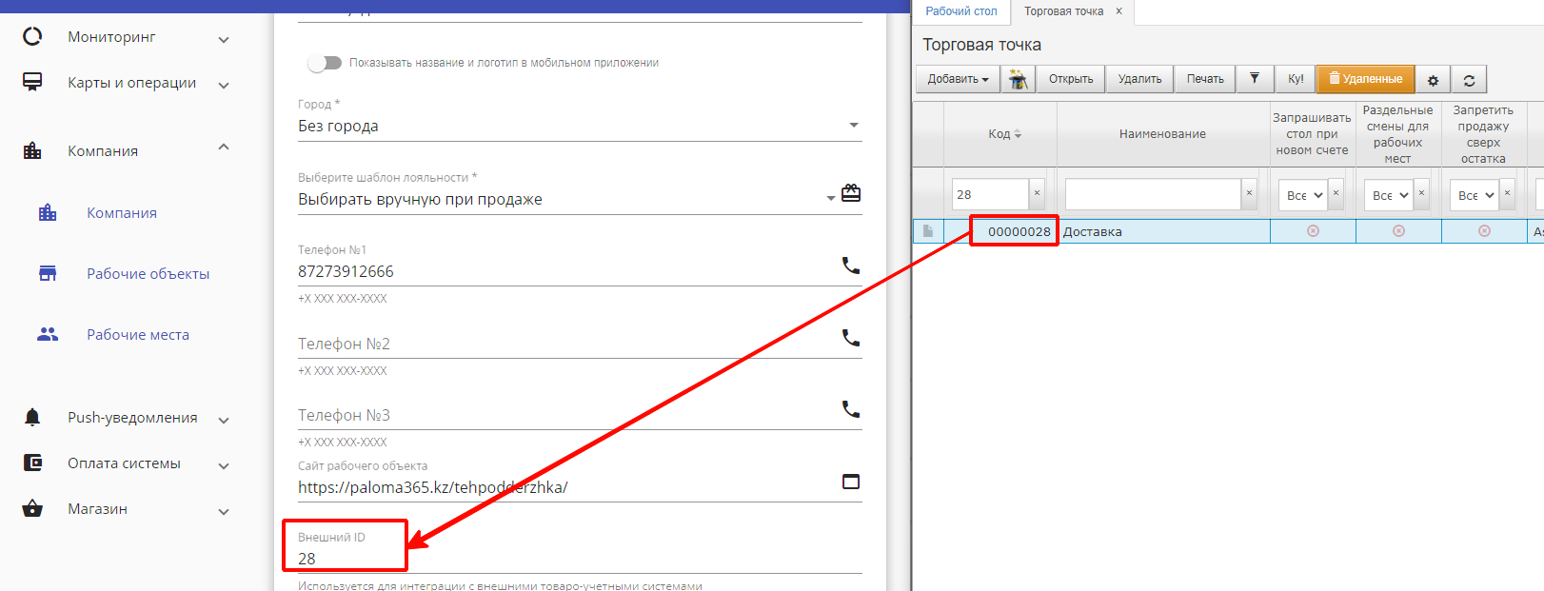Refresh the Торговая точка list
Screen dimensions: 1544x591
pos(1469,80)
